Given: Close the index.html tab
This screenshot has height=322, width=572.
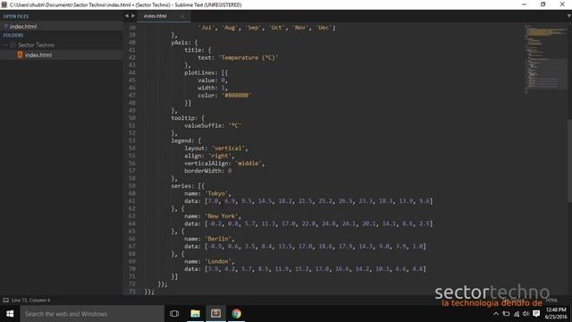Looking at the screenshot, I should point(182,16).
